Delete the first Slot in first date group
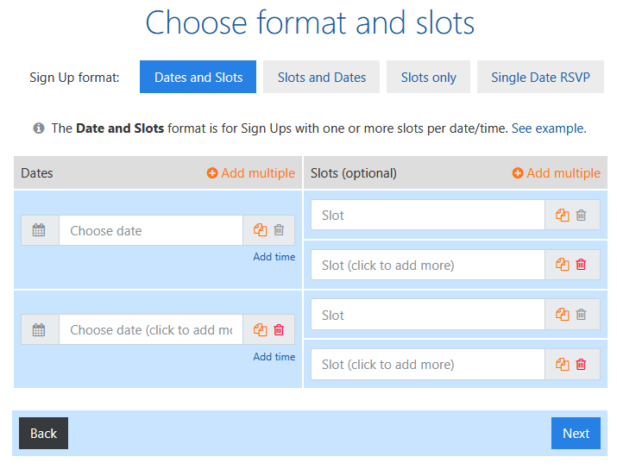Viewport: 617px width, 469px height. [x=582, y=215]
